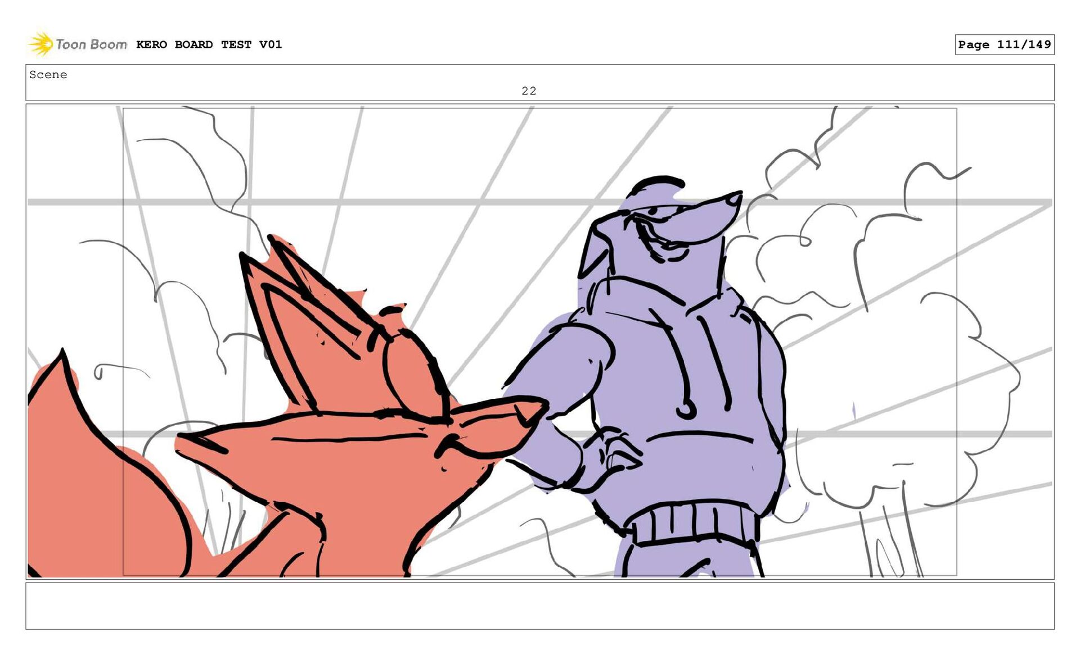
Task: Select the KERO BOARD TEST V01 title
Action: coord(209,44)
